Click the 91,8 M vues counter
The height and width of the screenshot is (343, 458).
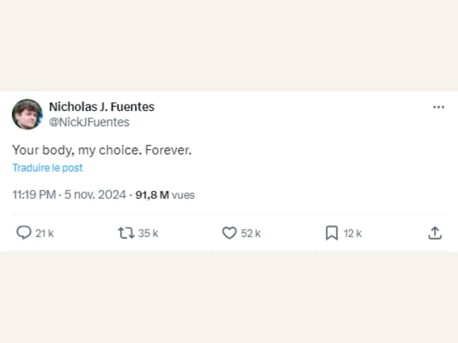pos(165,195)
